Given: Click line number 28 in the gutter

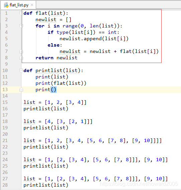Looking at the screenshot, I should [x=5, y=185].
